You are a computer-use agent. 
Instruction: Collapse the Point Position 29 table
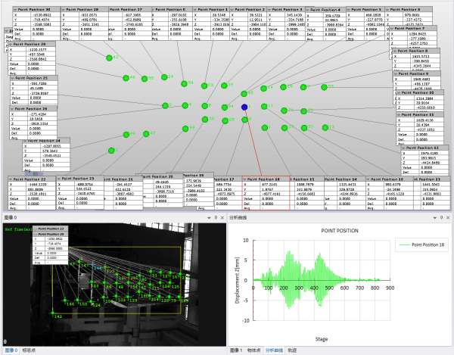click(11, 45)
